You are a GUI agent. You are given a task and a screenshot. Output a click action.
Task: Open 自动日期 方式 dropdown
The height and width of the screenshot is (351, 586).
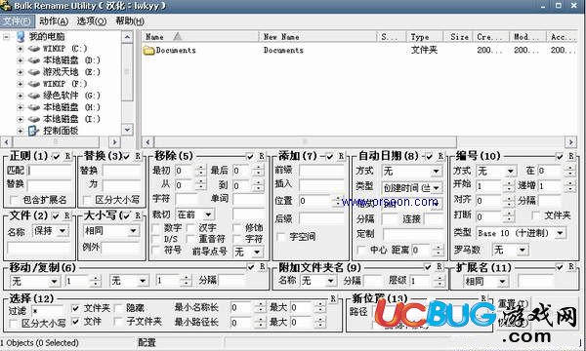436,172
